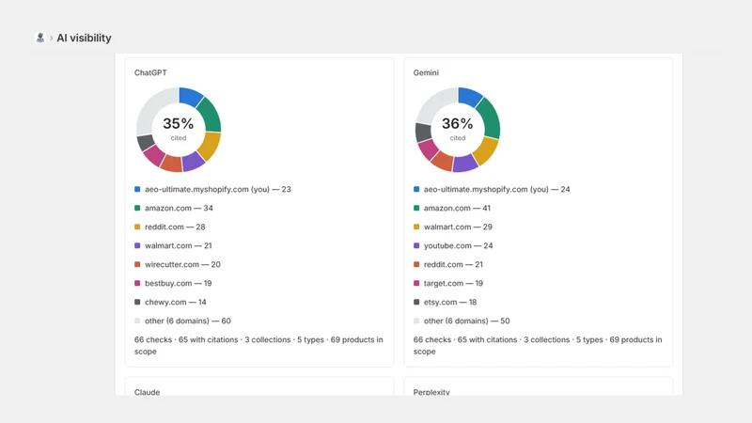The height and width of the screenshot is (423, 752).
Task: Select the walmart.com — 29 legend entry
Action: [458, 227]
